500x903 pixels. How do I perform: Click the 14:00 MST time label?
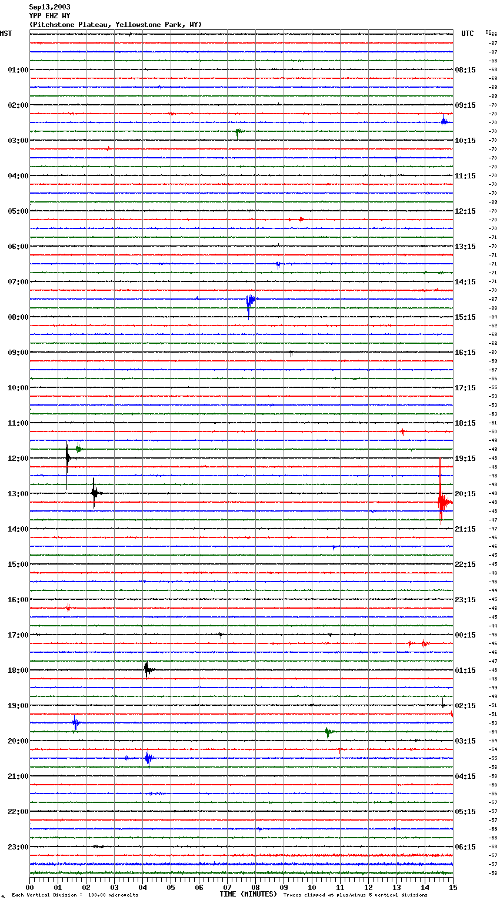(18, 529)
